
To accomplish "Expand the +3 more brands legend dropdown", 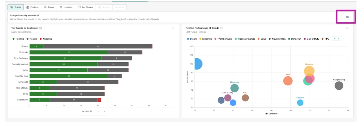I will click(x=336, y=39).
